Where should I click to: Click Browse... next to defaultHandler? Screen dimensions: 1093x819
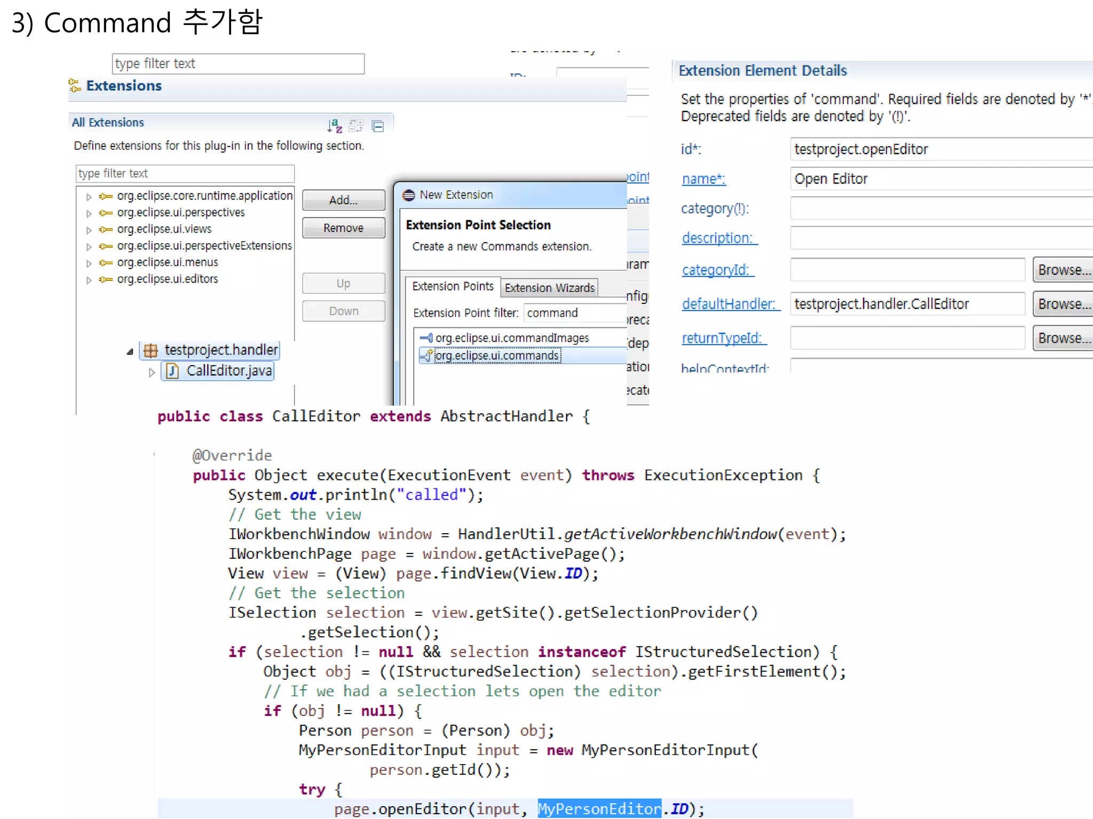1063,304
